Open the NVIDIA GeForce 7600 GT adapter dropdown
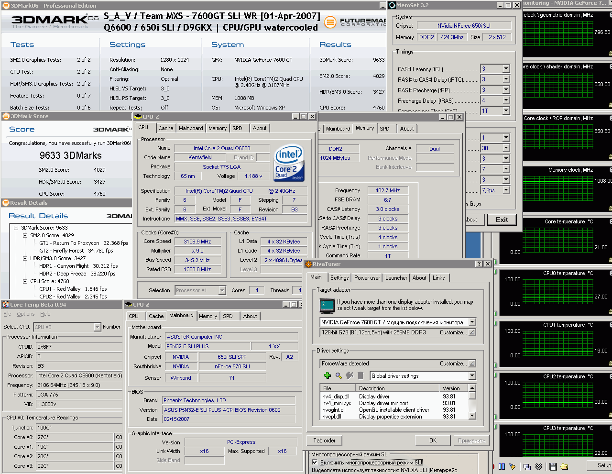The image size is (612, 474). 472,322
